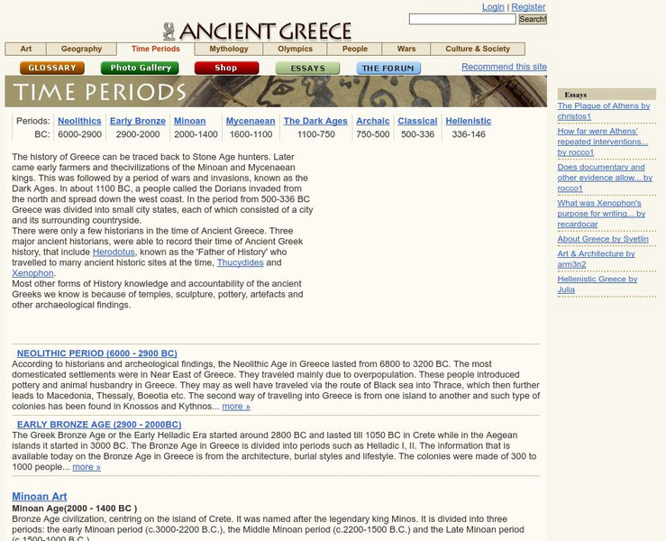Click the green Photo Gallery button
666x541 pixels.
(x=140, y=68)
